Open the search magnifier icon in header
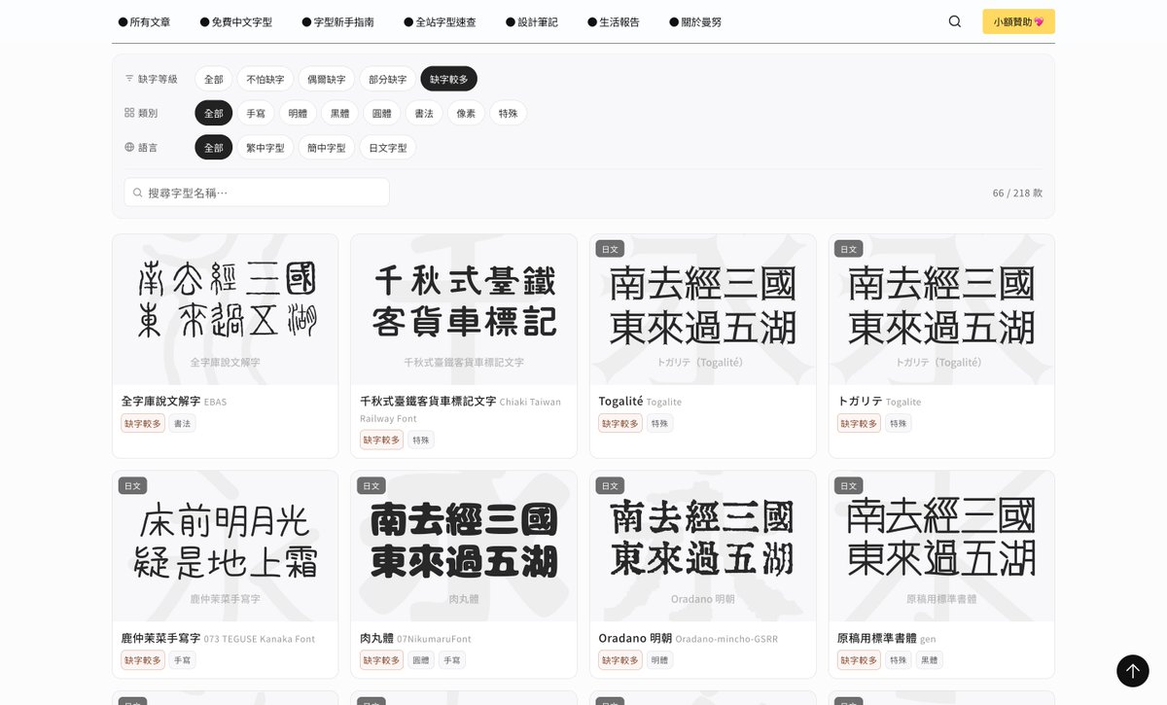The image size is (1167, 705). coord(955,21)
